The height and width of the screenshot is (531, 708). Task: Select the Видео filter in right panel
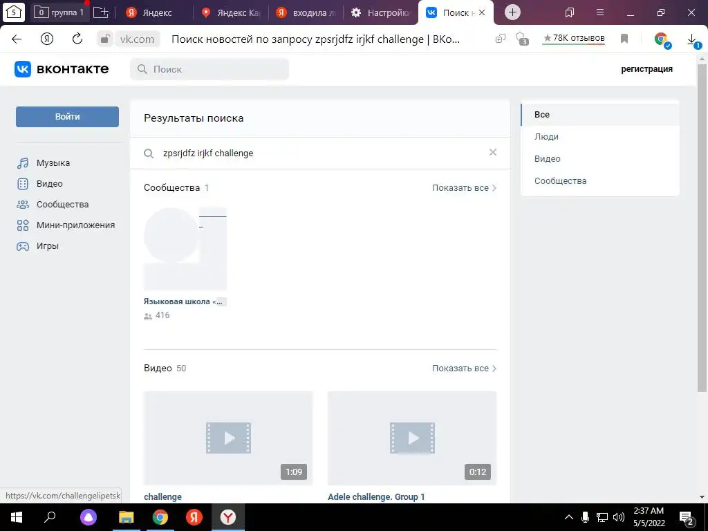pos(600,159)
